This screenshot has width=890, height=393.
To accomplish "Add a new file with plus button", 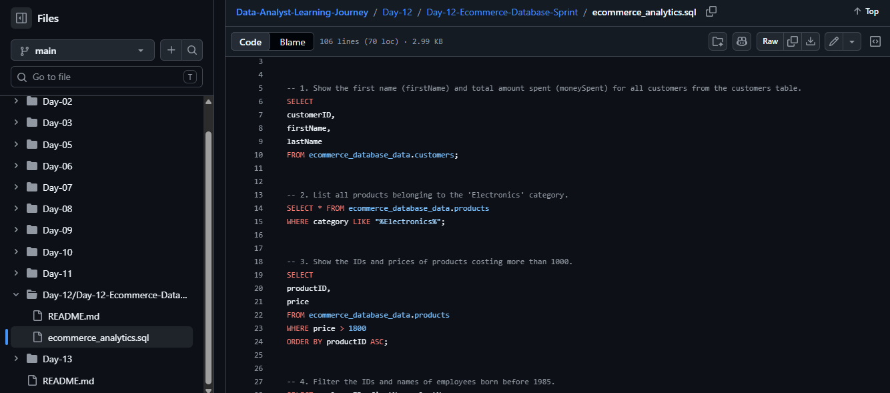I will (x=171, y=51).
